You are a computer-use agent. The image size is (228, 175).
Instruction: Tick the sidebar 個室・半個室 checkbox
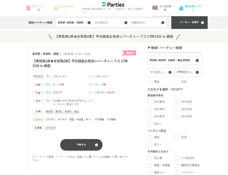pos(150,165)
